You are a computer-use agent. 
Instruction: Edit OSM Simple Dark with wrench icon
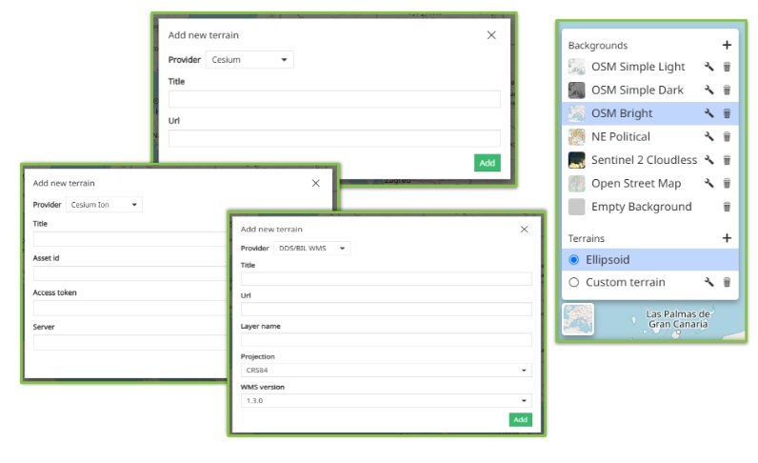coord(708,90)
